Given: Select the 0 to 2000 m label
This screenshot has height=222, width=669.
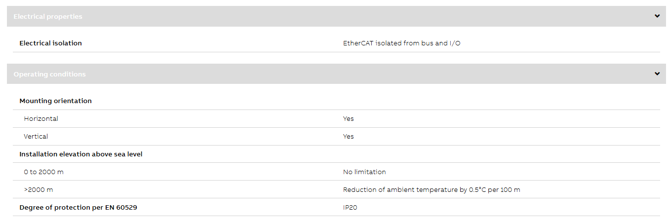Looking at the screenshot, I should pyautogui.click(x=43, y=172).
